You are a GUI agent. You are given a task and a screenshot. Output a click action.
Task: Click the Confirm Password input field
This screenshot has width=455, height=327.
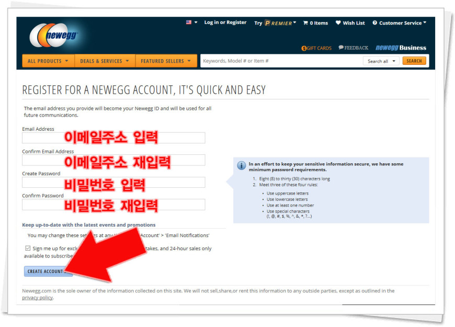point(113,205)
